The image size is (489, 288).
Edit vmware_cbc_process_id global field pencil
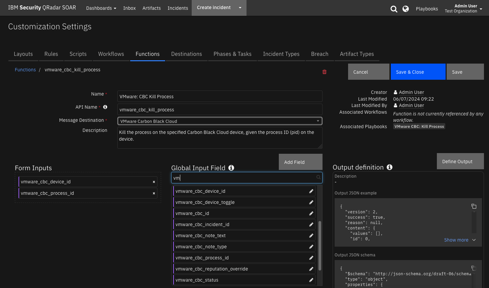pos(311,258)
